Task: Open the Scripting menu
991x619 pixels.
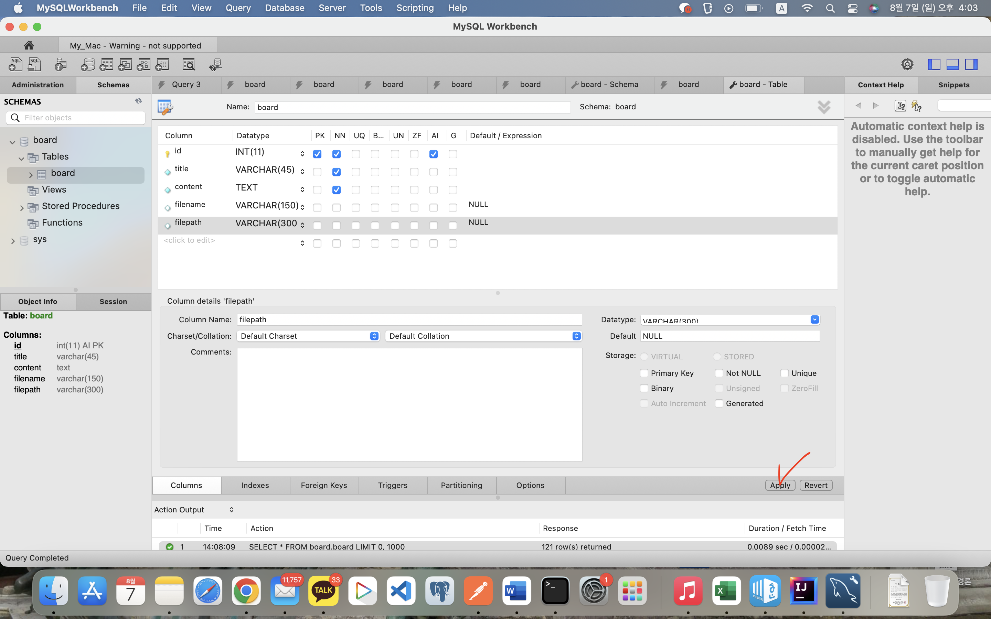Action: (415, 8)
